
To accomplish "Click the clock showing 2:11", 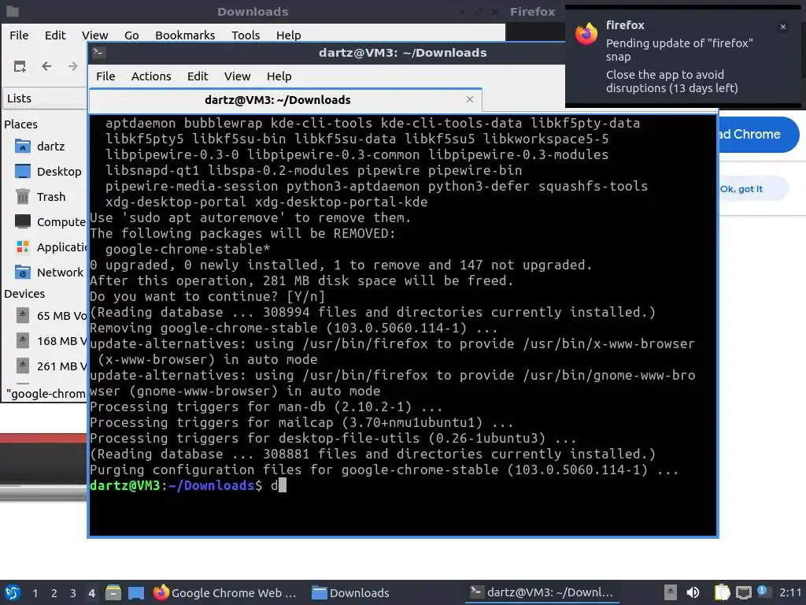I will (x=790, y=592).
